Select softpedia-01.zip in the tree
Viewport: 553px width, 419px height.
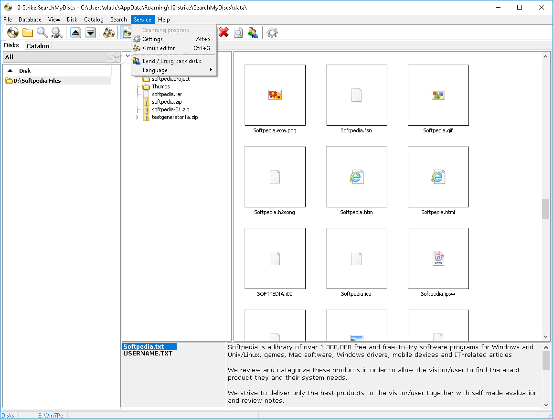point(170,110)
